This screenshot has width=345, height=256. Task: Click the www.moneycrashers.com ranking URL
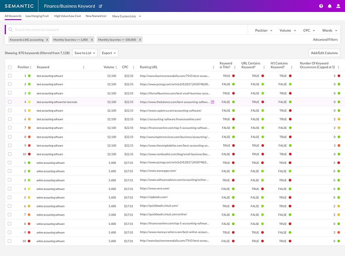coord(175,232)
